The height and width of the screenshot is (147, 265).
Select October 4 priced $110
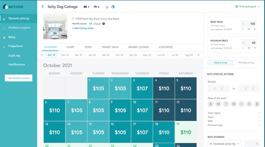[x=164, y=88]
